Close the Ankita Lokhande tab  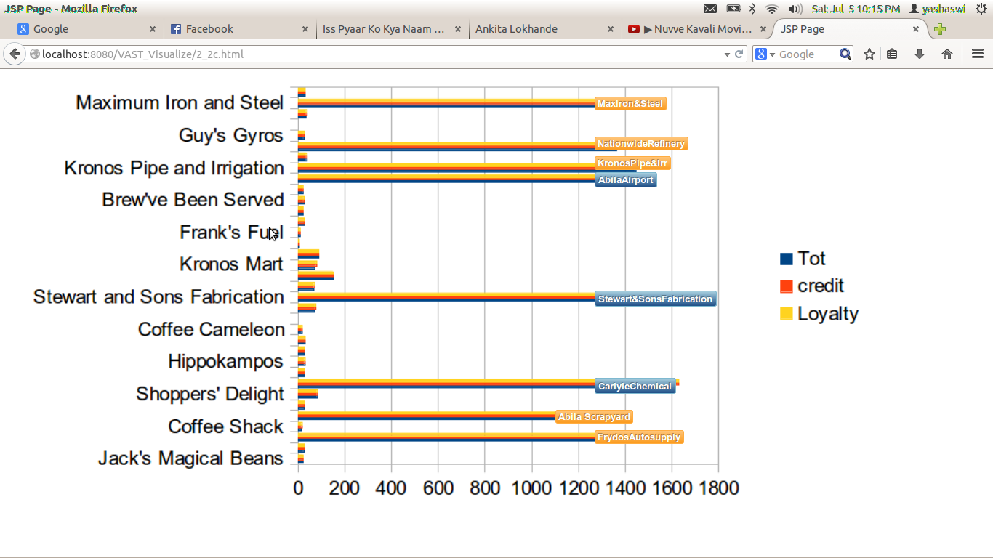pos(611,29)
